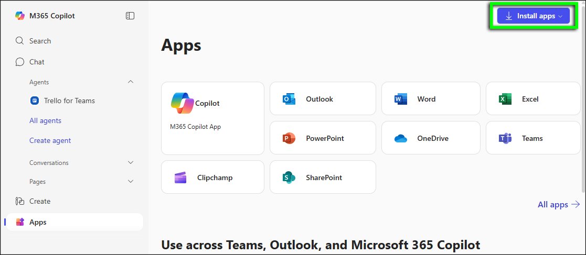Screen dimensions: 586x255
Task: Collapse the Agents section chevron
Action: coord(131,82)
